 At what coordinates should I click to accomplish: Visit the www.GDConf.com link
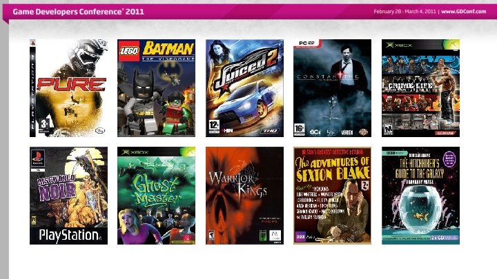(x=463, y=12)
